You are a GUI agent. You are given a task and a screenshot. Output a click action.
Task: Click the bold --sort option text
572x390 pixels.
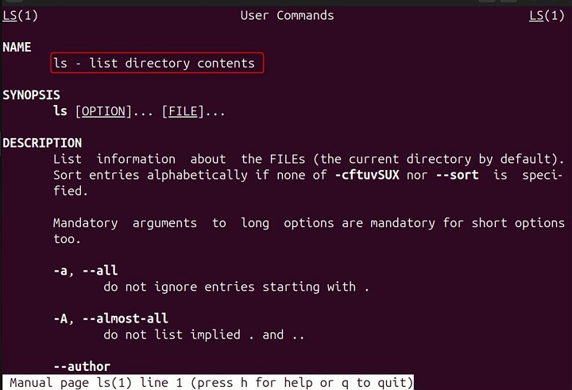(457, 175)
